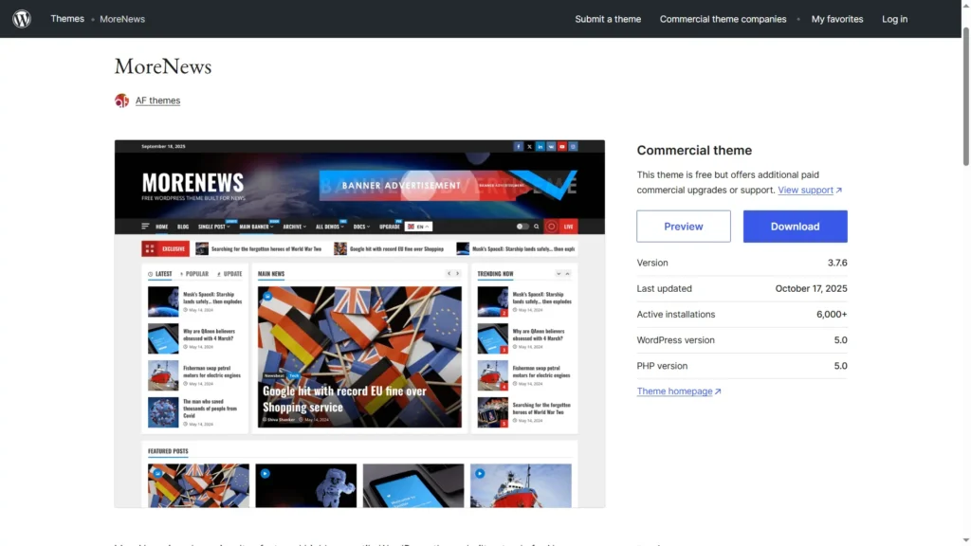The height and width of the screenshot is (546, 971).
Task: Select the MoreNews breadcrumb item
Action: (122, 19)
